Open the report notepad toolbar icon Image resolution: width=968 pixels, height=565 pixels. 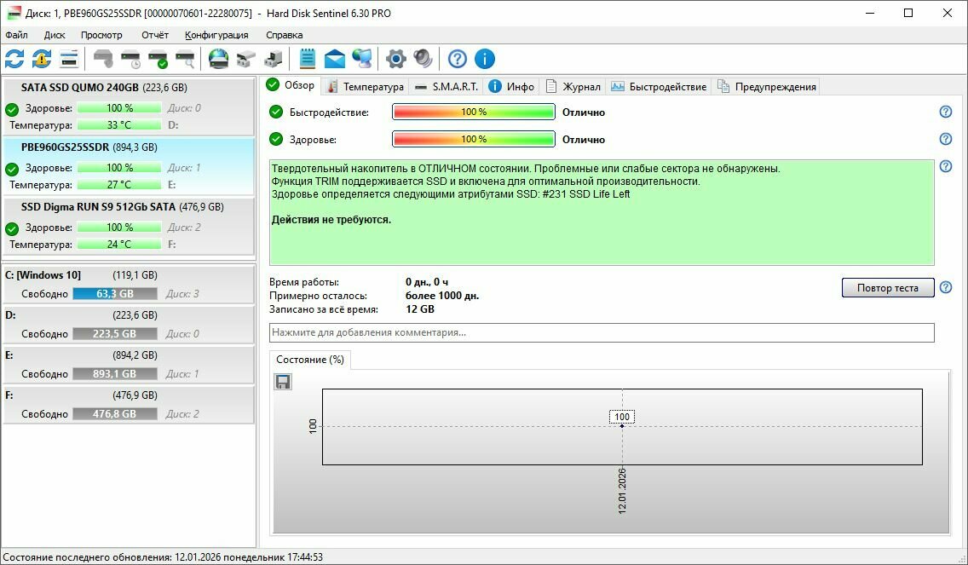tap(307, 60)
